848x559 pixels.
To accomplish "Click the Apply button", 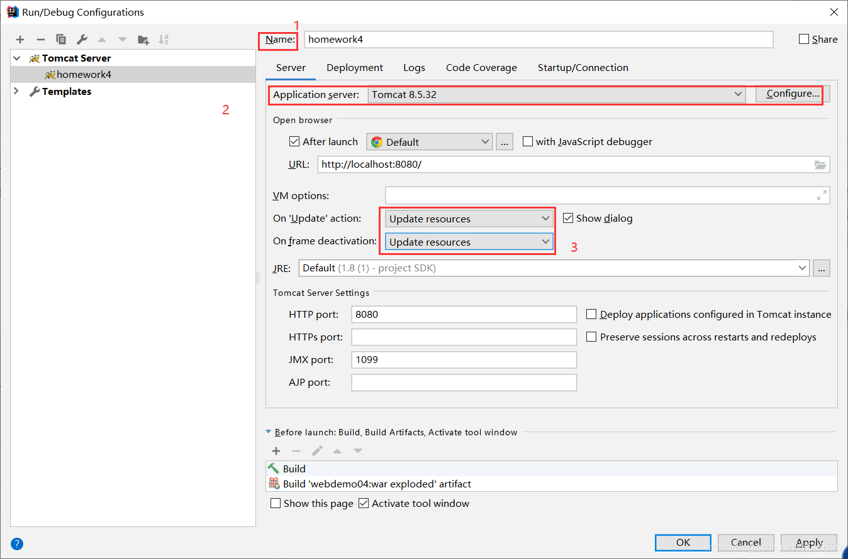I will pyautogui.click(x=809, y=543).
